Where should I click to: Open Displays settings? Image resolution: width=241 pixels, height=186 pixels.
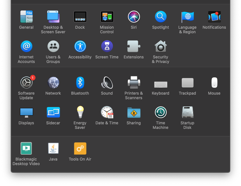[26, 113]
